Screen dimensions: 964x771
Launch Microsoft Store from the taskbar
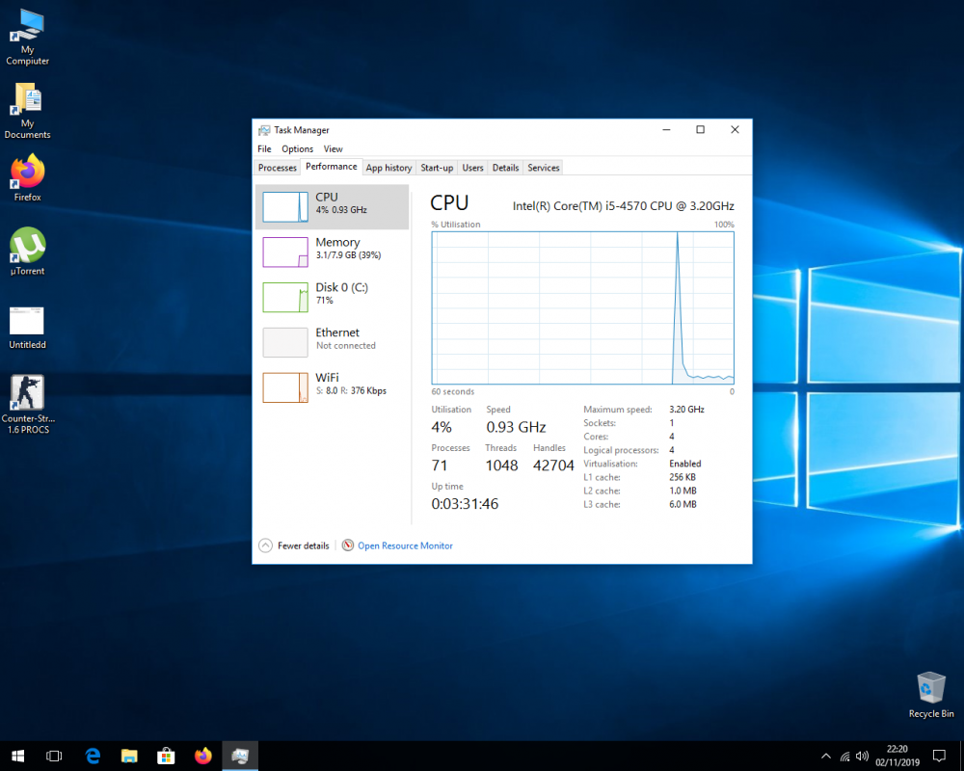(166, 756)
